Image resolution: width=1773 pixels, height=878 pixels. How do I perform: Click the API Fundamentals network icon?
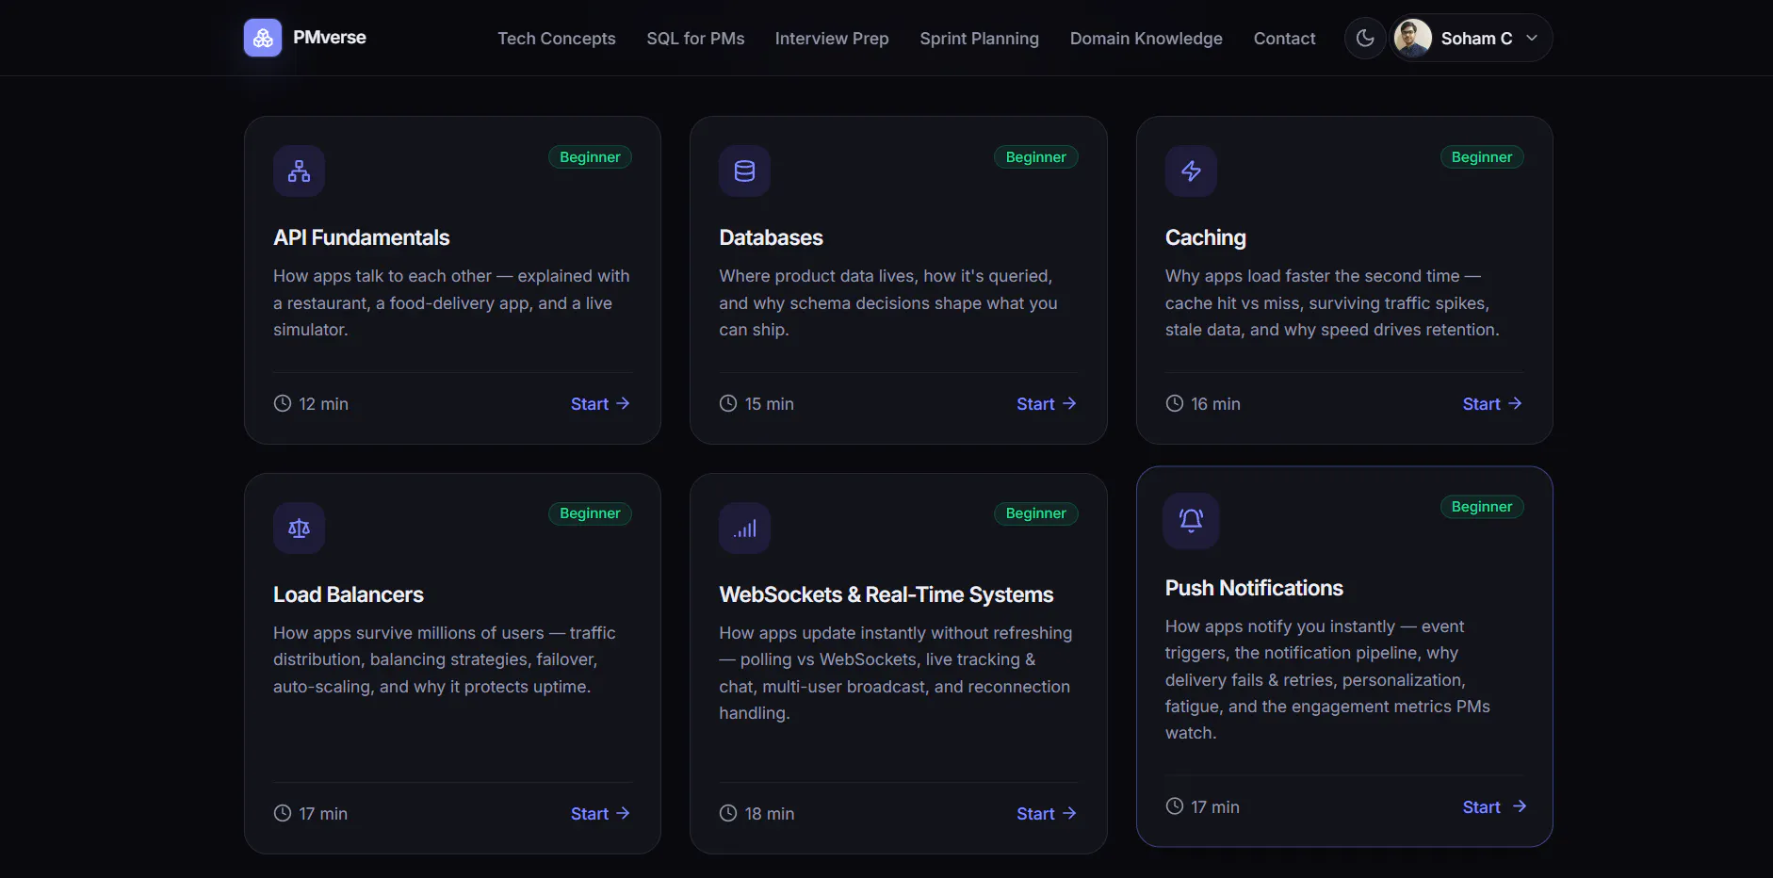pos(299,171)
